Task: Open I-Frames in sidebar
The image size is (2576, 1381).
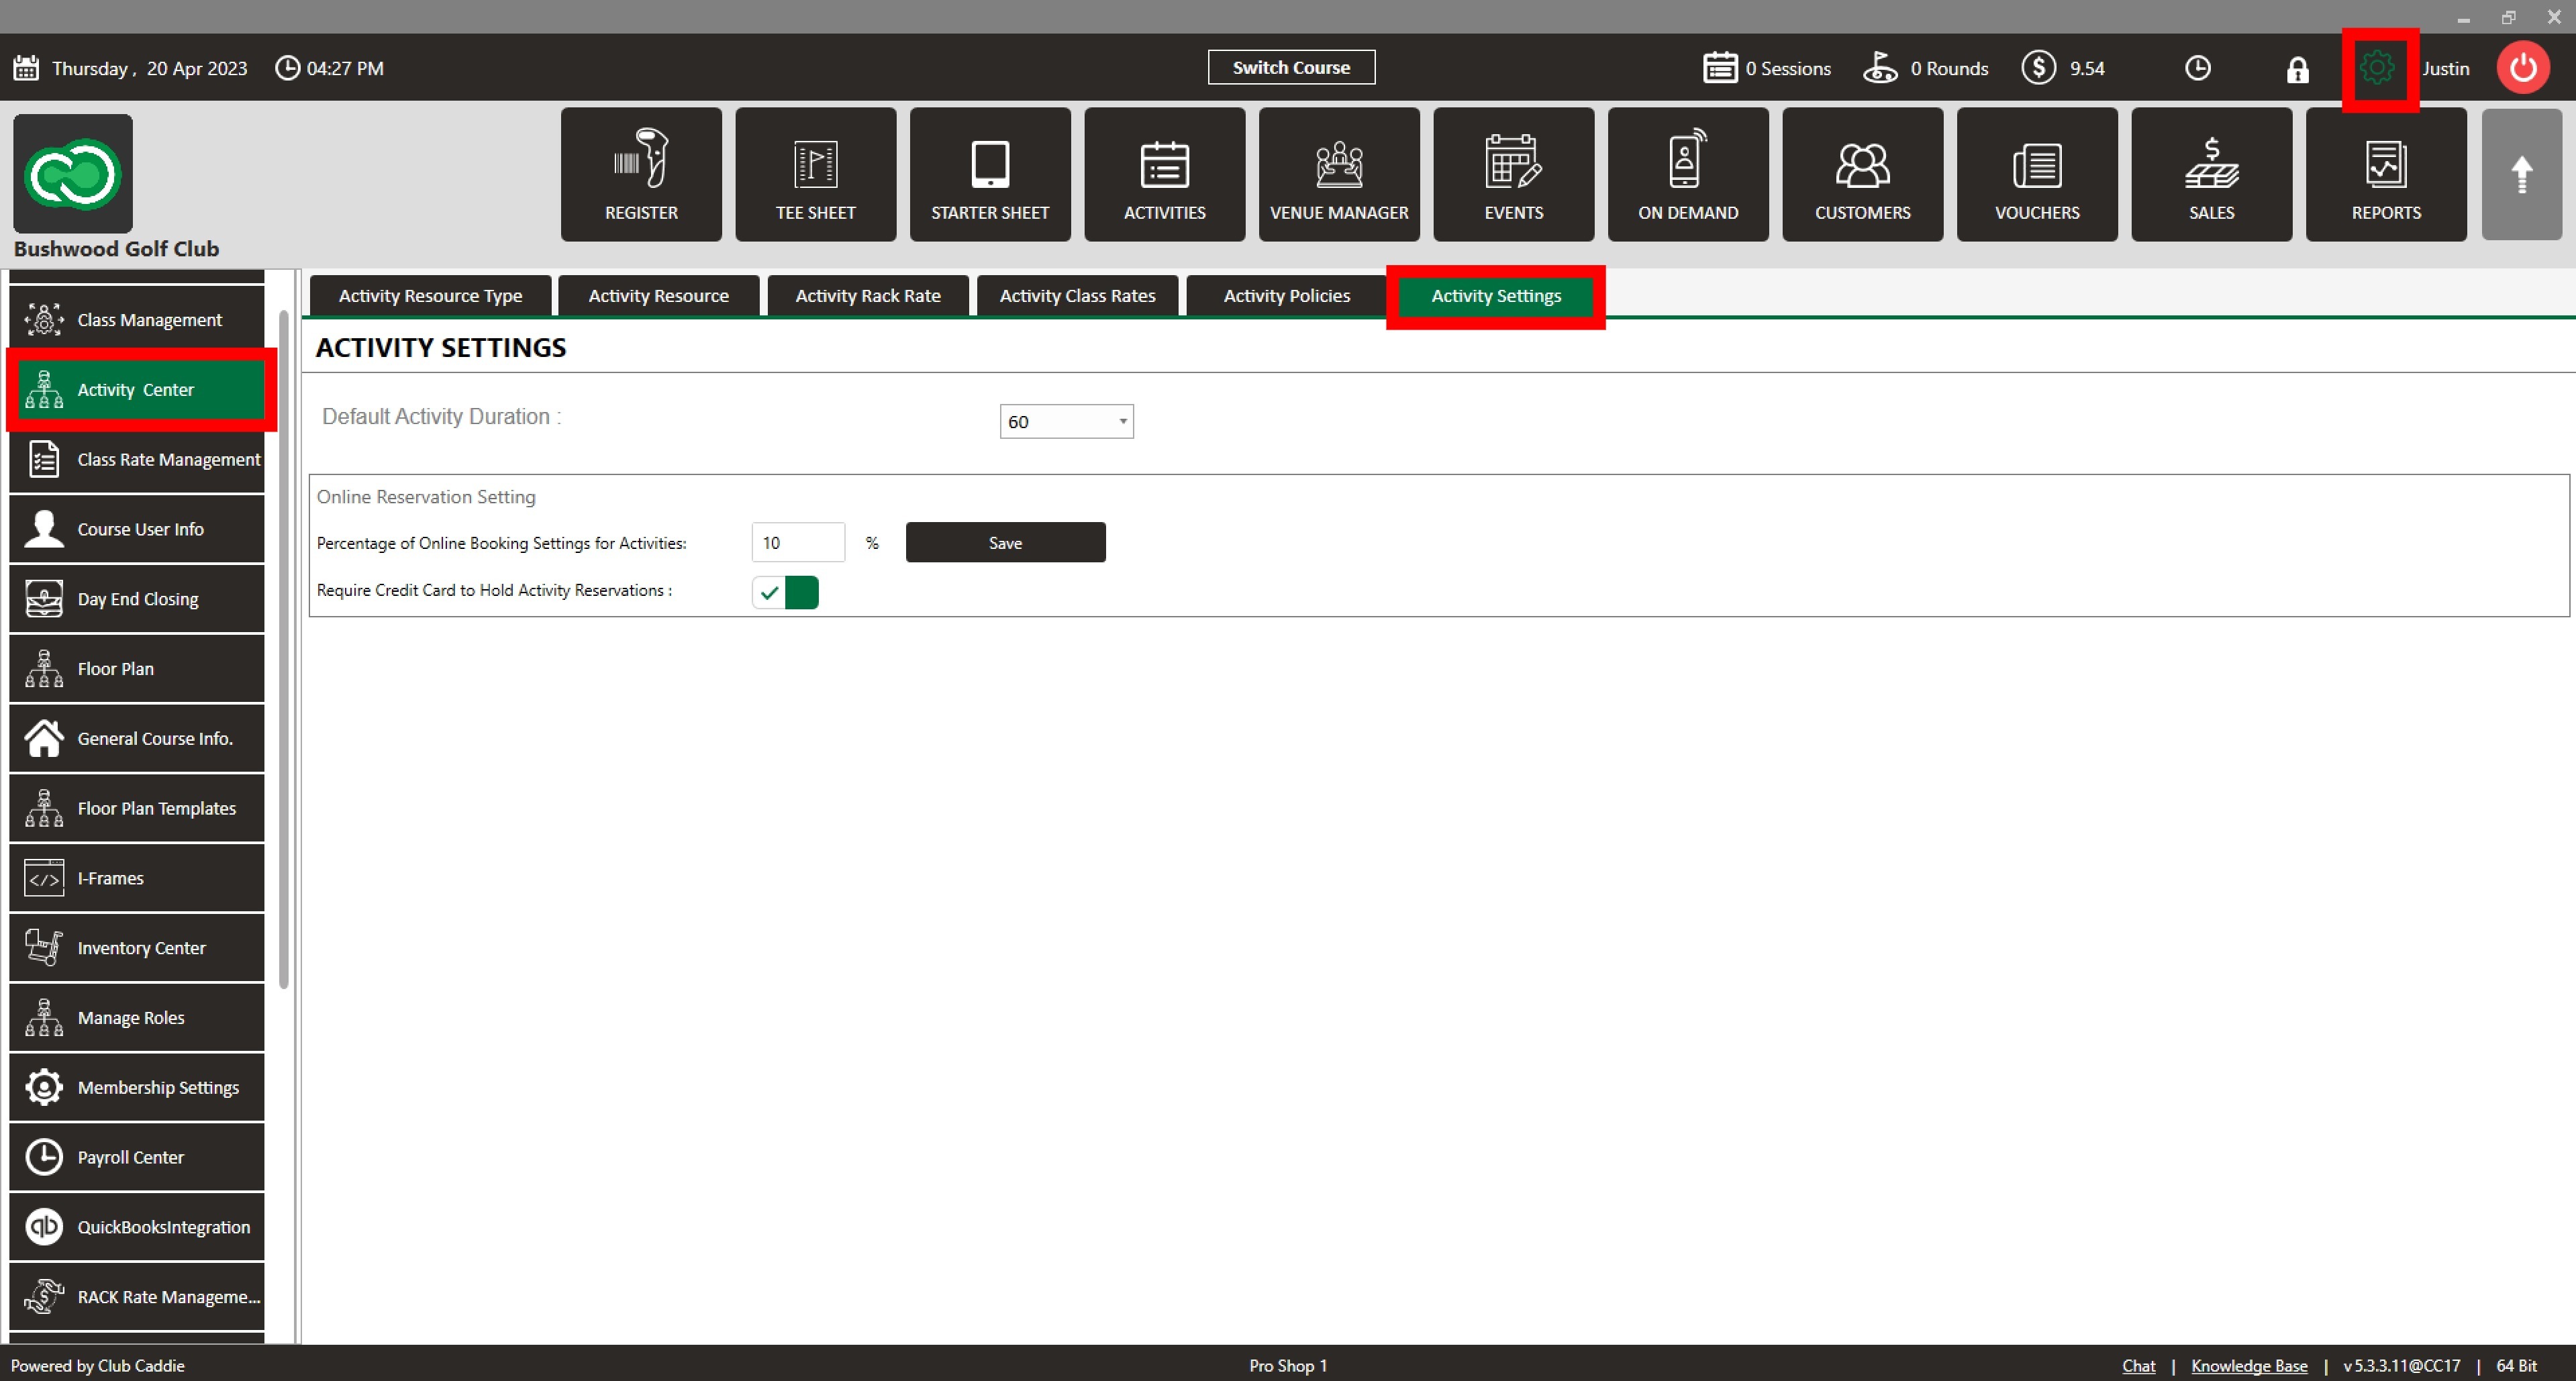Action: coord(137,878)
